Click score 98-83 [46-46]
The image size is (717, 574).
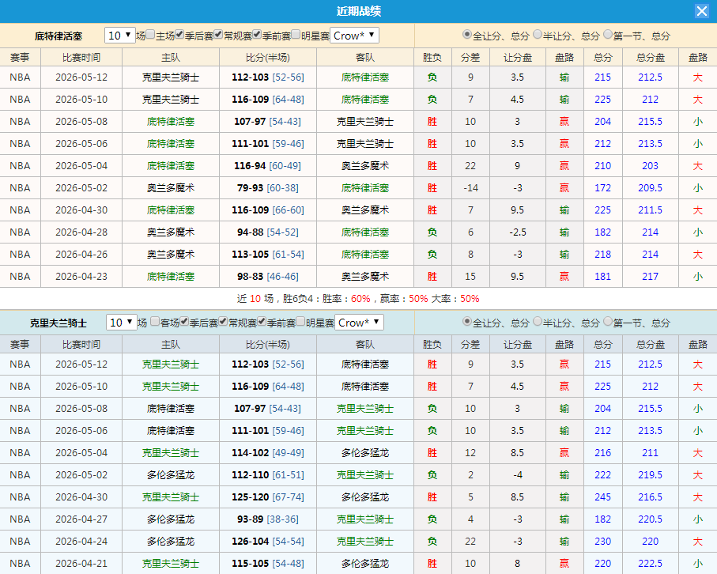point(268,276)
